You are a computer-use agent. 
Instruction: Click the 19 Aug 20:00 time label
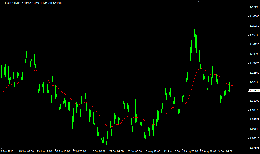190,151
